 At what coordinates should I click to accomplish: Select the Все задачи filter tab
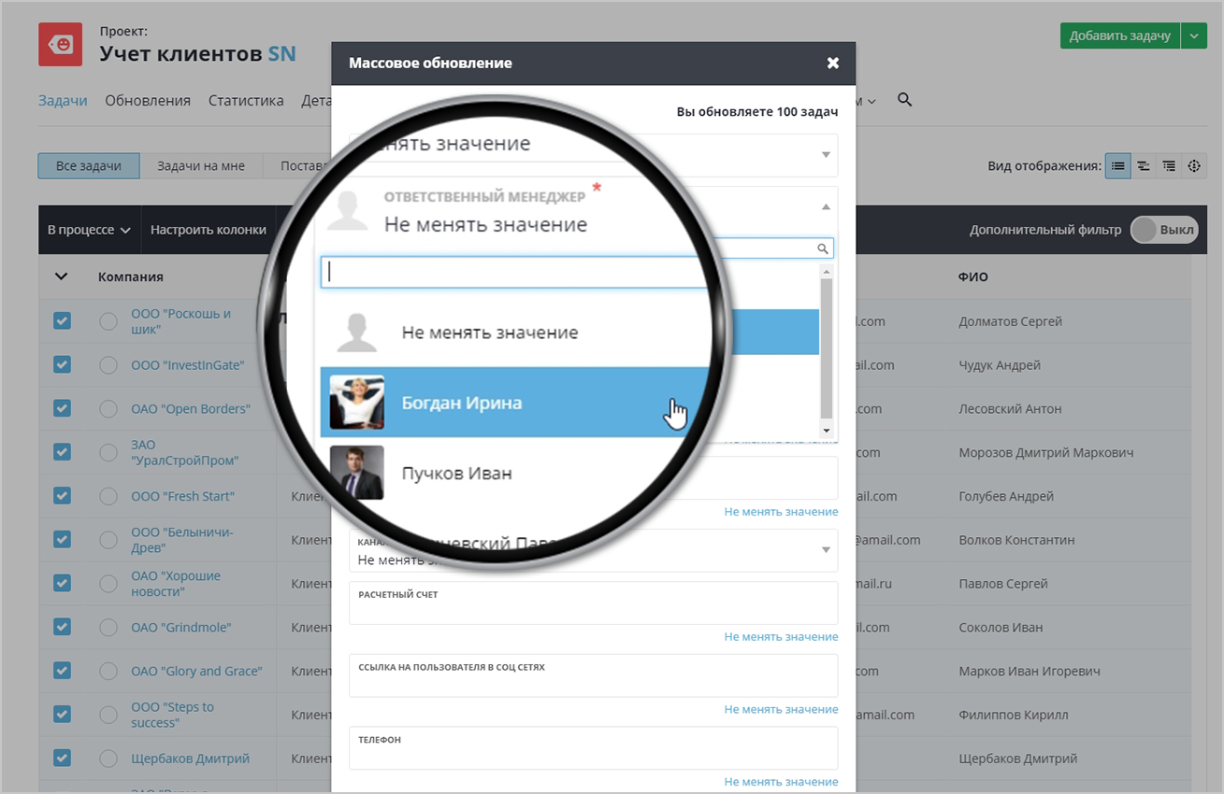(89, 166)
